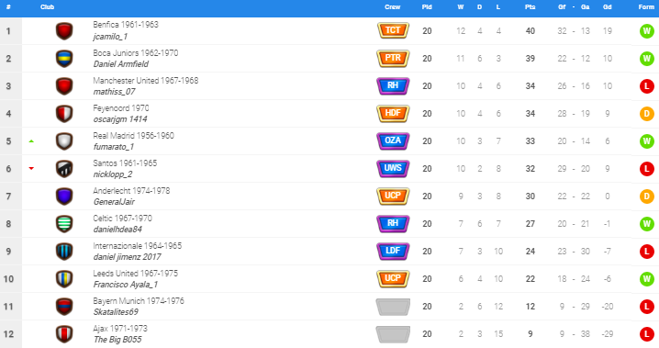This screenshot has width=659, height=348.
Task: Click the Form column header
Action: click(646, 7)
